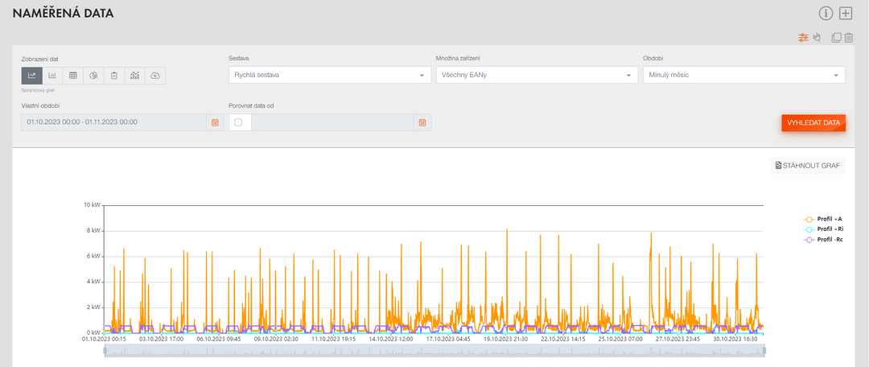The image size is (869, 367).
Task: Click the plus icon to add panel
Action: click(x=846, y=13)
